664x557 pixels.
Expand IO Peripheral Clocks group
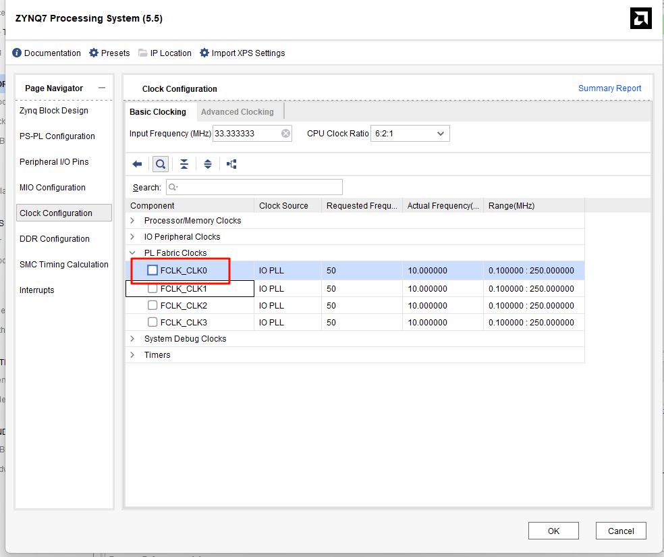click(132, 237)
